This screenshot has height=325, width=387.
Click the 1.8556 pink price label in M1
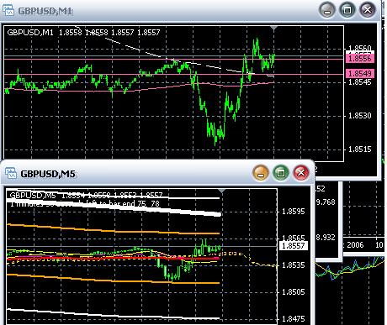coord(360,59)
